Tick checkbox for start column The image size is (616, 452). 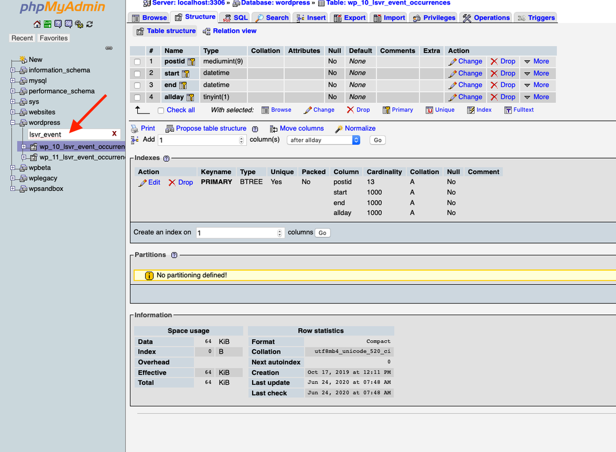(x=137, y=73)
